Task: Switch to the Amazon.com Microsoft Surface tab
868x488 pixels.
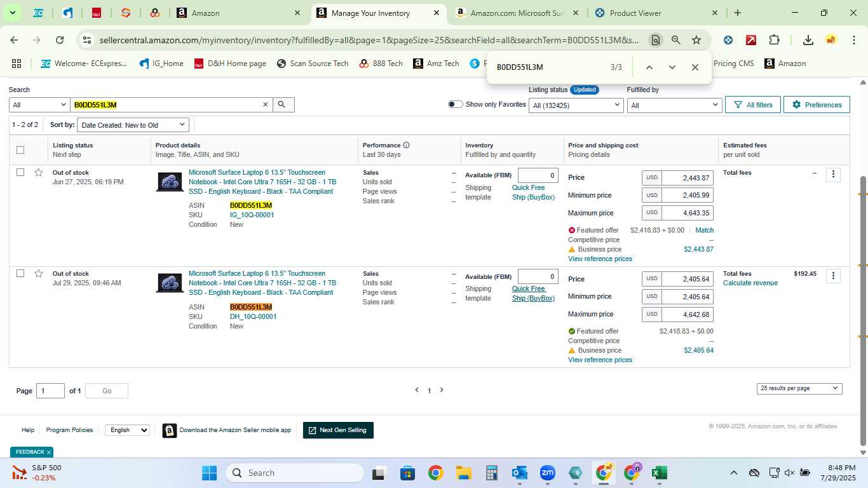Action: click(x=518, y=13)
